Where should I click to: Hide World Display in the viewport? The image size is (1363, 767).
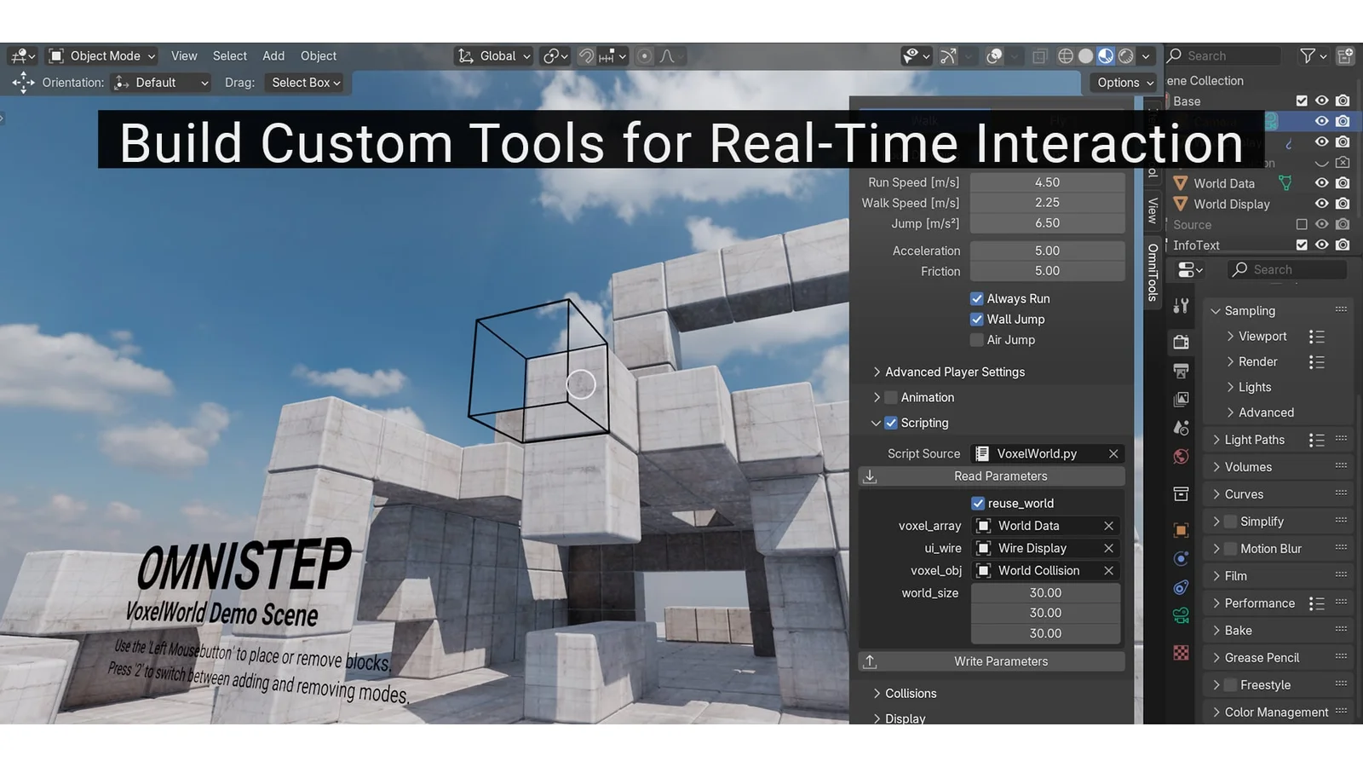pos(1322,204)
